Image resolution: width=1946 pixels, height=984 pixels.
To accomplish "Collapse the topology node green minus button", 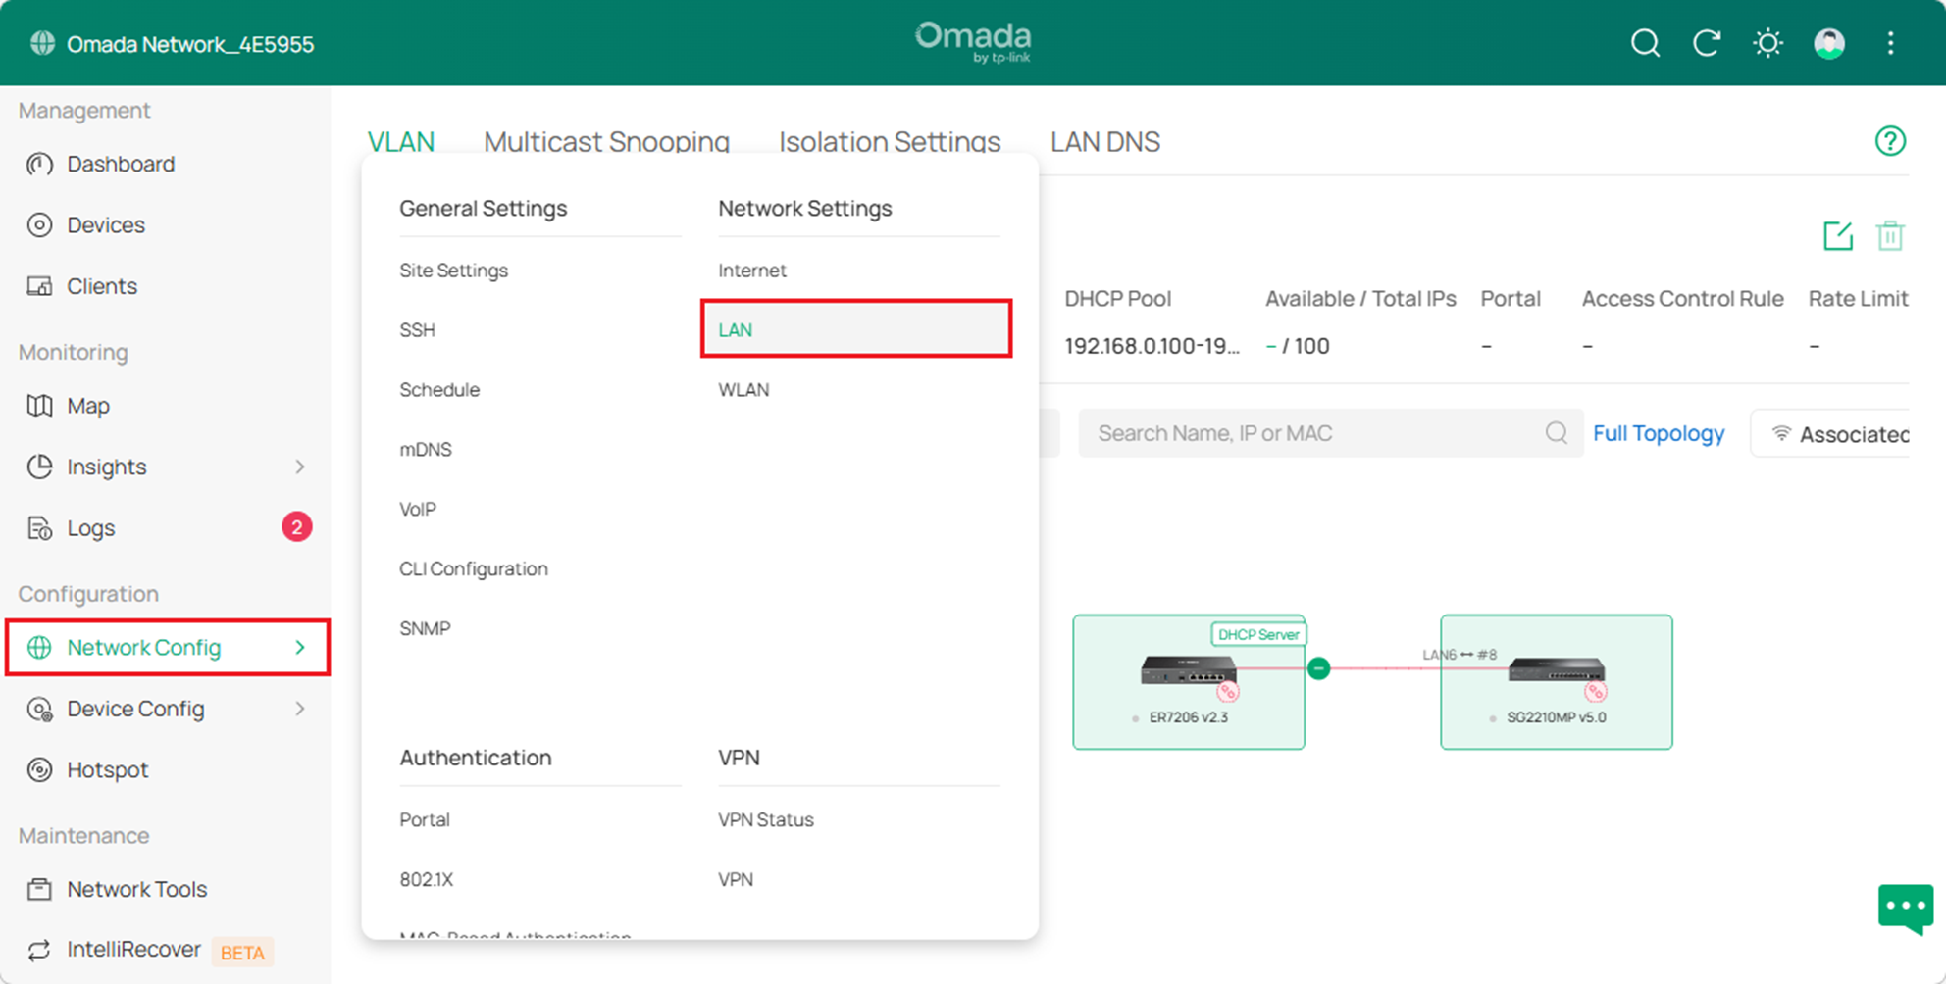I will point(1319,668).
